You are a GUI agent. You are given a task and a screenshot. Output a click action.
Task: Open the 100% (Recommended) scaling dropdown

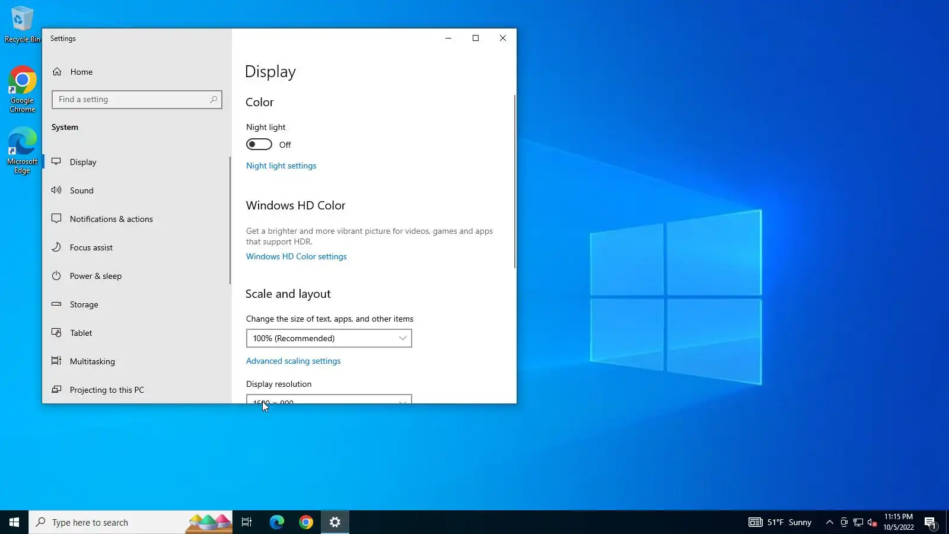coord(329,338)
